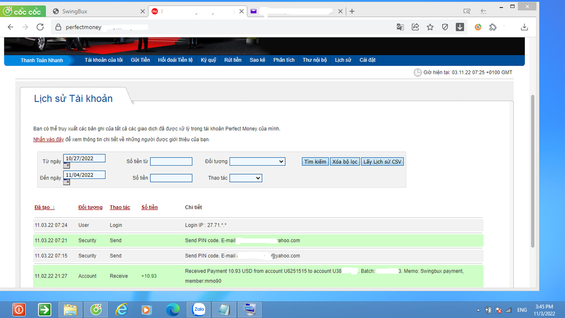The image size is (565, 318).
Task: Click the Nhấn vào đây link
Action: pos(49,140)
